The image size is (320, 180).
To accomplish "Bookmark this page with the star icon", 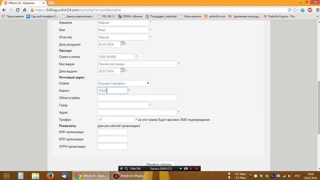I will (x=295, y=10).
